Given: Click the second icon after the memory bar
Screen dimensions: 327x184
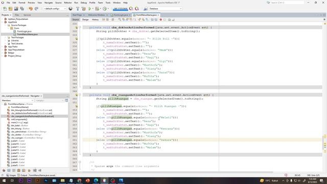Looking at the screenshot, I should 137,9.
